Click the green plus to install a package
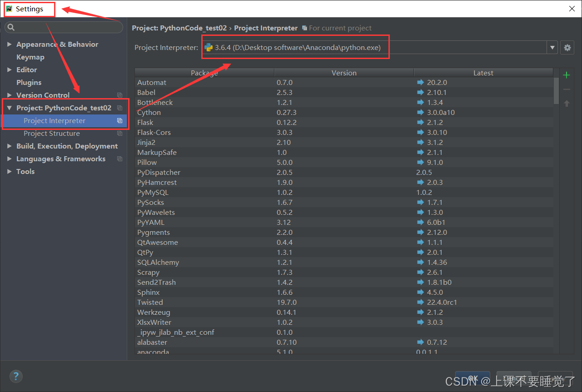This screenshot has height=392, width=582. pyautogui.click(x=566, y=75)
